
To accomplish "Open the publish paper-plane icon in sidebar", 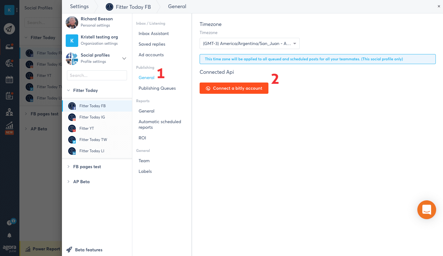I will pyautogui.click(x=9, y=29).
